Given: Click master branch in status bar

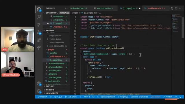Looking at the screenshot, I should [x=42, y=97].
